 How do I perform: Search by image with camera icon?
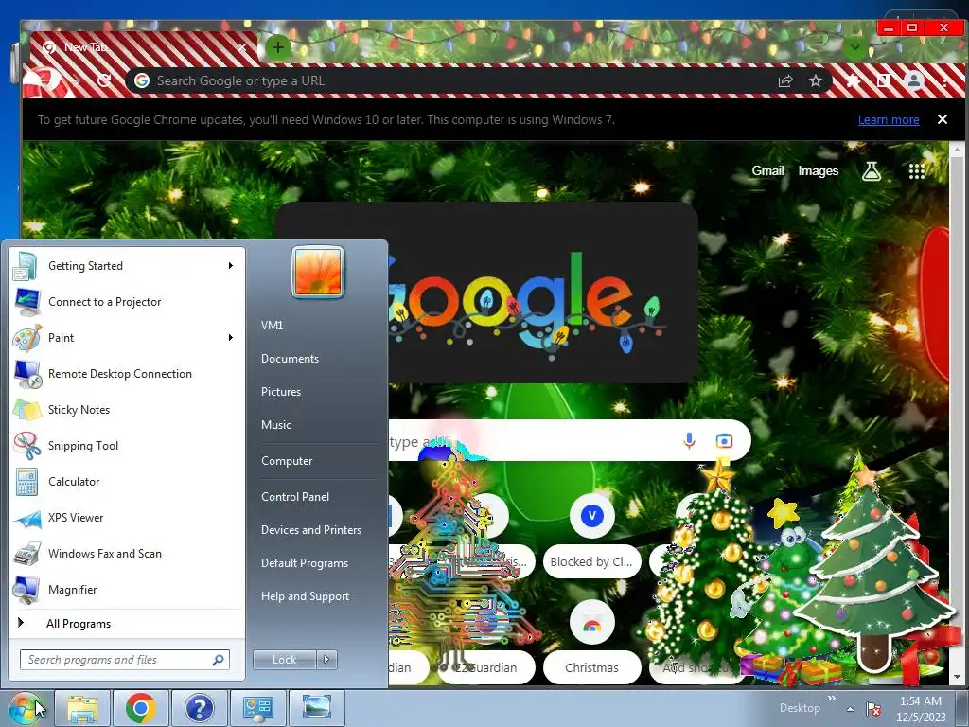724,440
